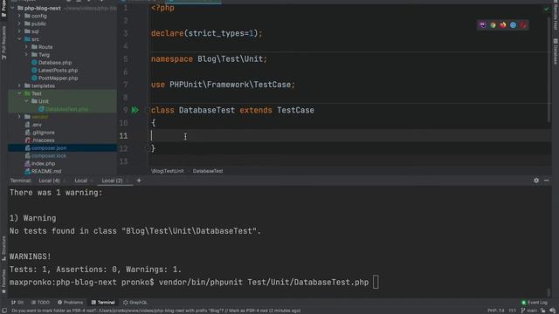Screen dimensions: 559x314
Task: Open README.md in project tree
Action: pyautogui.click(x=46, y=171)
